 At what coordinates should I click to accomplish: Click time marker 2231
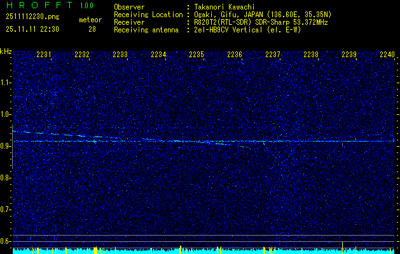pos(44,54)
